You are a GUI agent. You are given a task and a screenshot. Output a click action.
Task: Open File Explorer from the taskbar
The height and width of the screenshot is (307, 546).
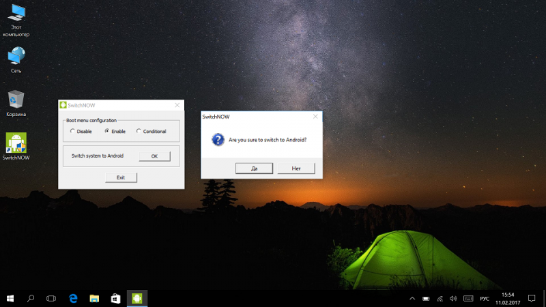94,298
